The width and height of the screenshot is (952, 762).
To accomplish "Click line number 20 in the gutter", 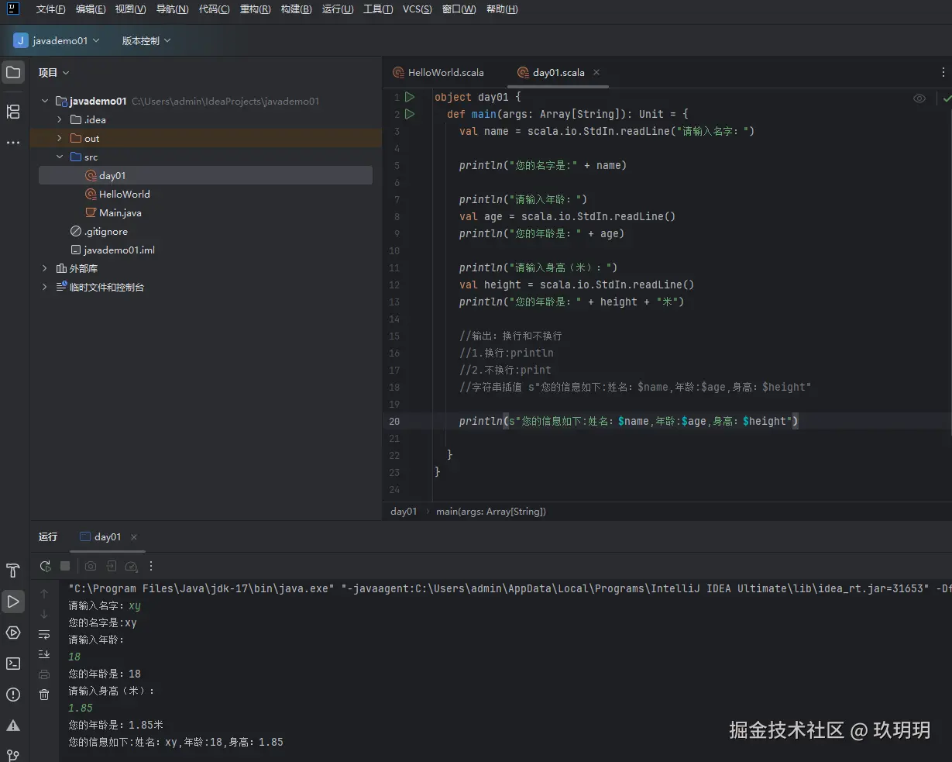I will (394, 422).
